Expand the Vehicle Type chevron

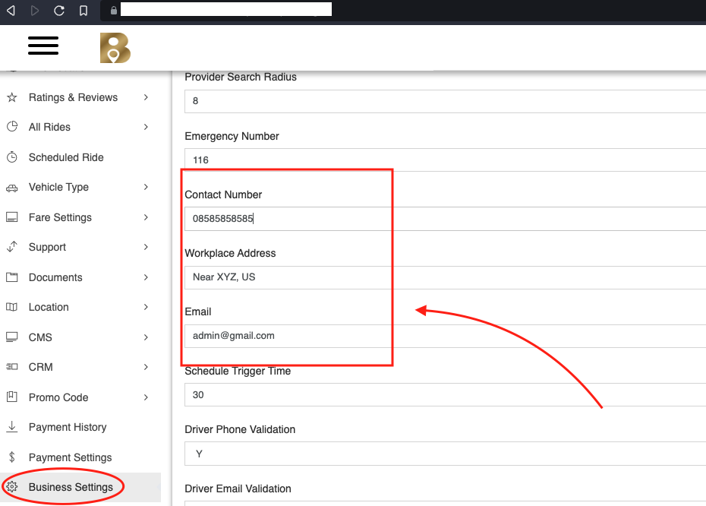[x=146, y=187]
